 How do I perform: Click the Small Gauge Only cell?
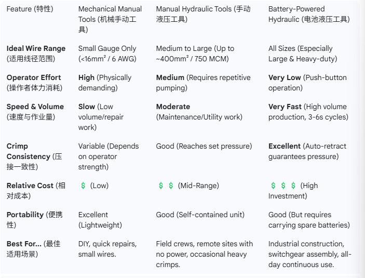click(x=107, y=54)
